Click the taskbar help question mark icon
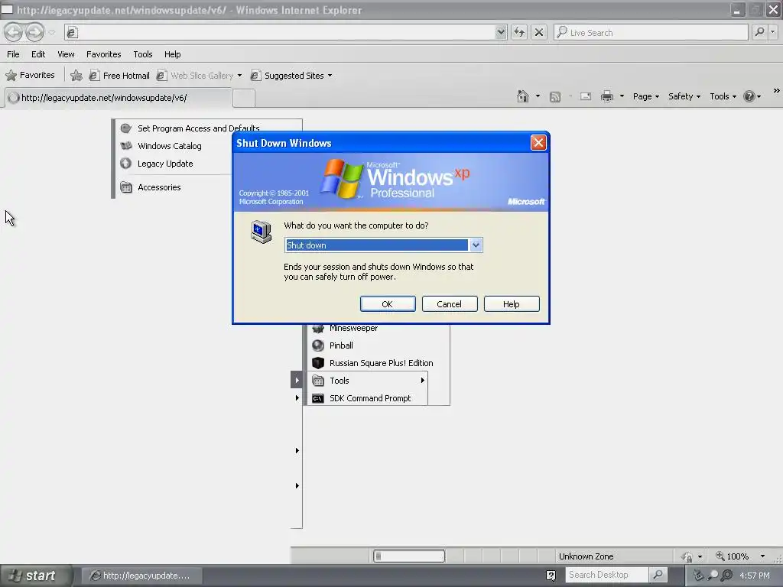The image size is (783, 587). coord(551,576)
